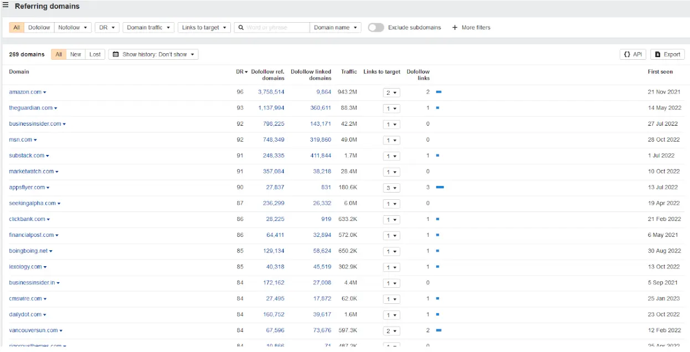
Task: Click the calendar icon in Show history
Action: (115, 54)
